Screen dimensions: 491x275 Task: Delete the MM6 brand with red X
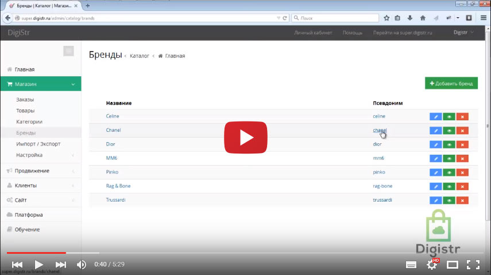[x=462, y=159]
